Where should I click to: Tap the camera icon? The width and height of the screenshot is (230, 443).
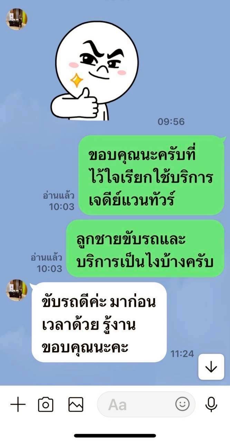click(46, 404)
